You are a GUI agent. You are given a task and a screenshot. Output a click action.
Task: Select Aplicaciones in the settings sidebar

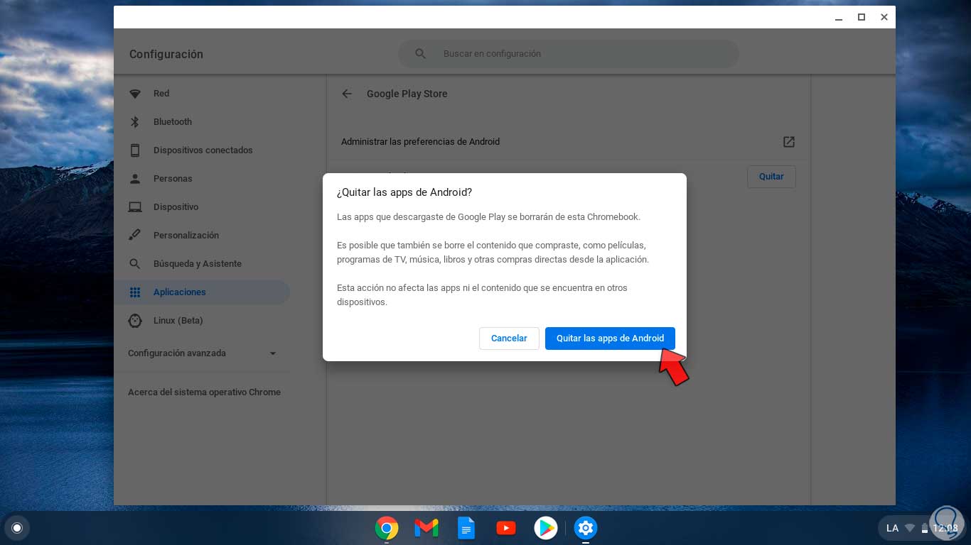coord(202,292)
